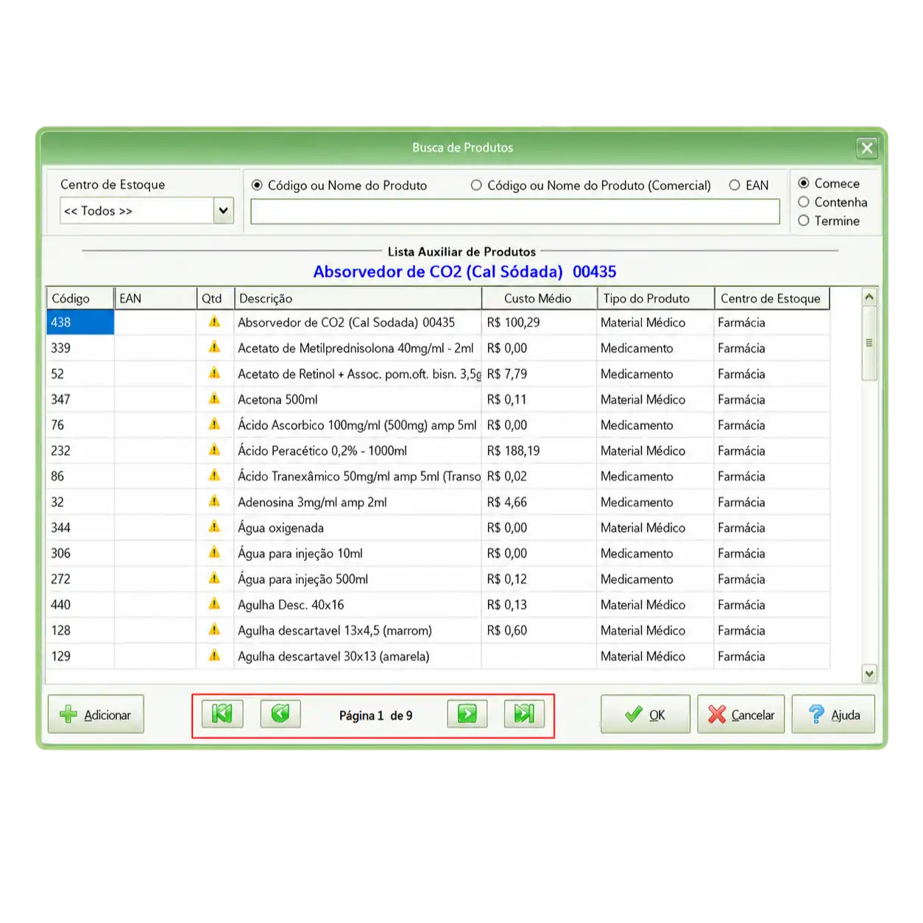Click warning icon for Acetato de Retinol

click(x=214, y=373)
